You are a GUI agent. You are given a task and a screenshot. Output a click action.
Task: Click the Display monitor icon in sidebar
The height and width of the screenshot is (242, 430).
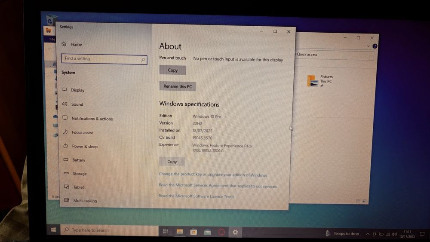coord(64,89)
